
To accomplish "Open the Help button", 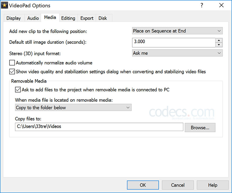I will click(213, 185).
